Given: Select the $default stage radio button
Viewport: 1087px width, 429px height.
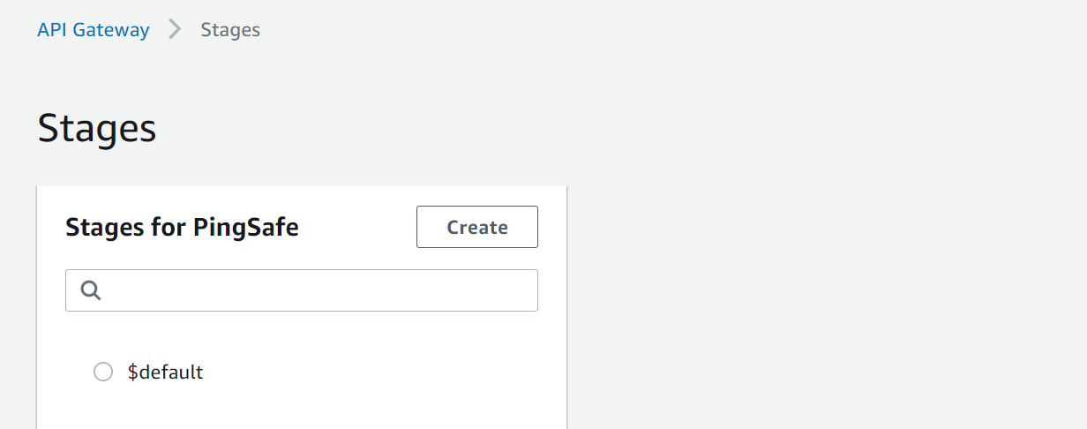Looking at the screenshot, I should (x=103, y=372).
